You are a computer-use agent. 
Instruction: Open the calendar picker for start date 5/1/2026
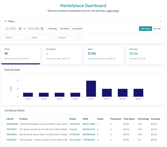20,29
